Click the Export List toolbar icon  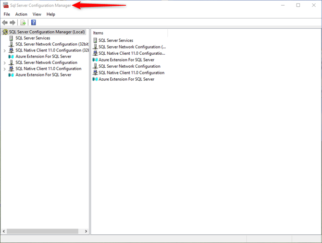(23, 23)
